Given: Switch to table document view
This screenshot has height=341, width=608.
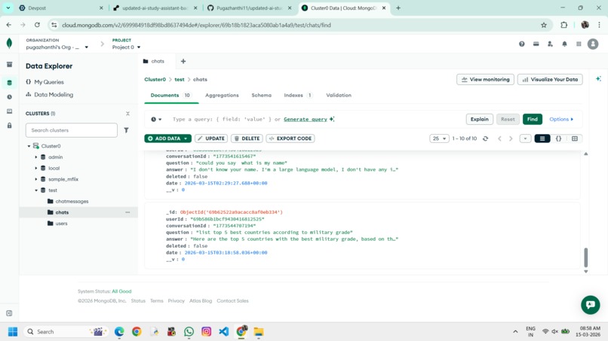Looking at the screenshot, I should pyautogui.click(x=575, y=139).
